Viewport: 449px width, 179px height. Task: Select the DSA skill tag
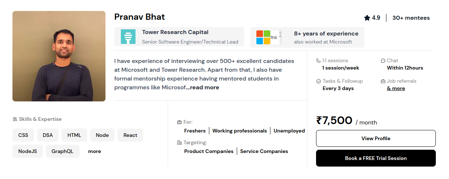[48, 135]
